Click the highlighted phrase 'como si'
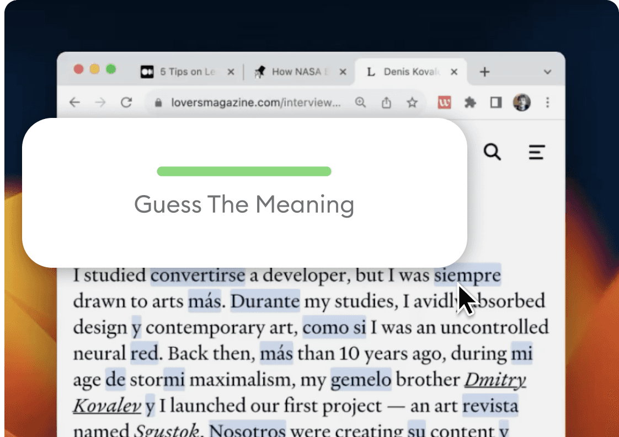 point(334,328)
